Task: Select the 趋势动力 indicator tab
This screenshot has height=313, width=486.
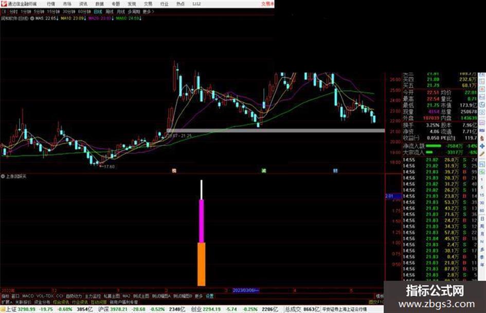Action: 74,296
